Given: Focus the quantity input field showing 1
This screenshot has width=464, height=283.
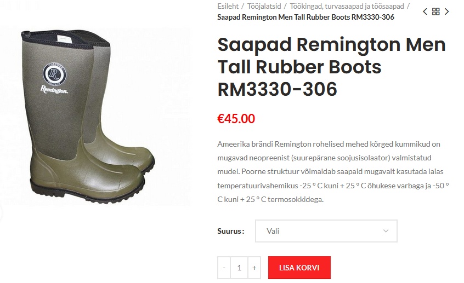Looking at the screenshot, I should 239,268.
